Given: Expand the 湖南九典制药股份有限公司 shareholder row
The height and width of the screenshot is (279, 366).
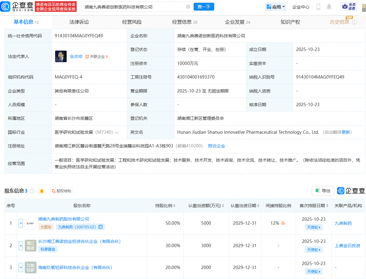Looking at the screenshot, I should 21,223.
